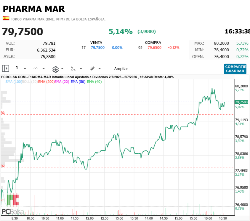Image resolution: width=250 pixels, height=221 pixels.
Task: Click the 76,9580 price axis label
Action: (241, 187)
